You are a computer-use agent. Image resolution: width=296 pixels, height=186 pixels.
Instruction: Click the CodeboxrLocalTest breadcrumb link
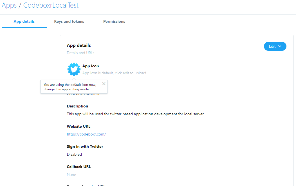coord(51,5)
